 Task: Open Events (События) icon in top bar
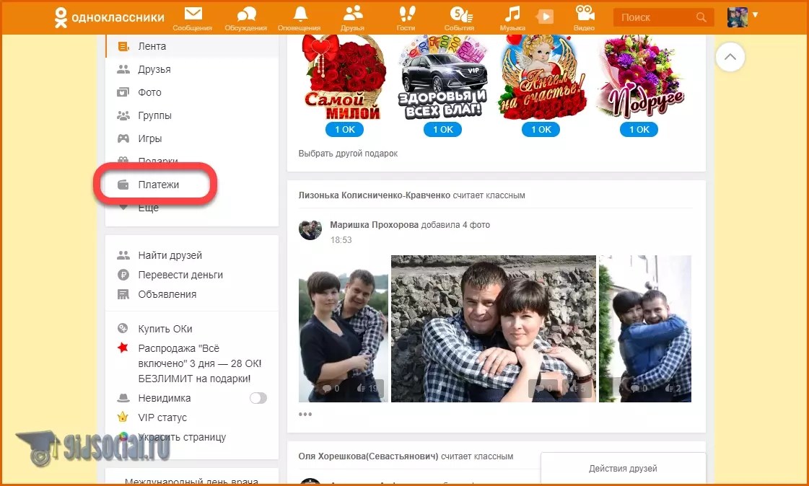tap(459, 16)
